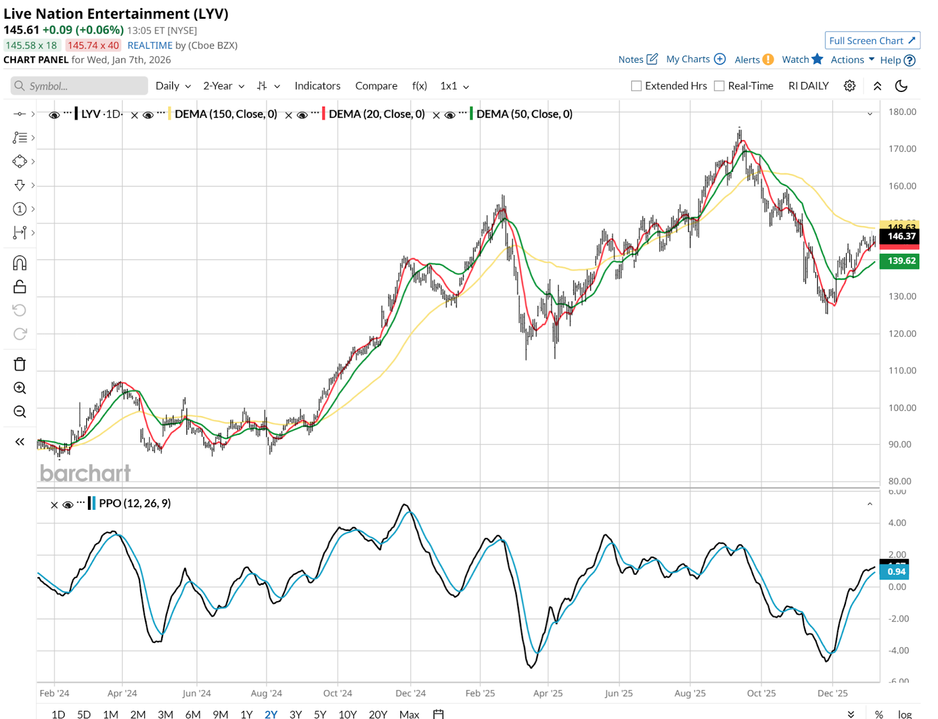Click the magnet snap tool icon

19,263
